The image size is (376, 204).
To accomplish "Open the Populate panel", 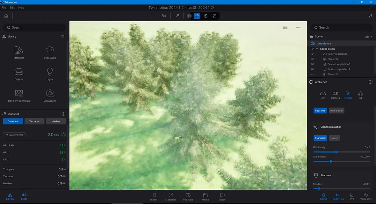I will coord(188,197).
